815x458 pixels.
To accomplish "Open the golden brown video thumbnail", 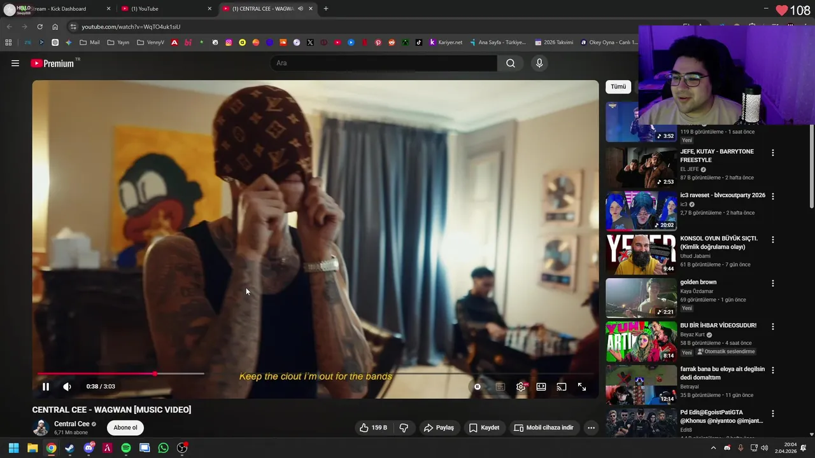I will 641,298.
